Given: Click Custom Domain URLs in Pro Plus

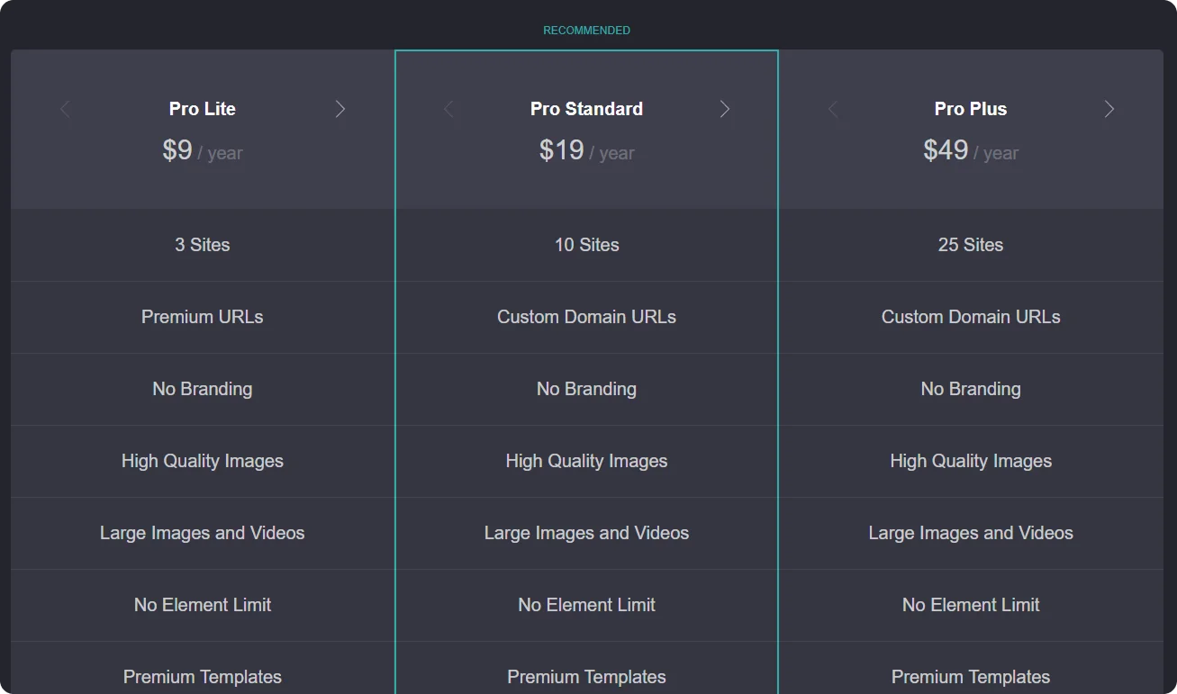Looking at the screenshot, I should pos(971,317).
